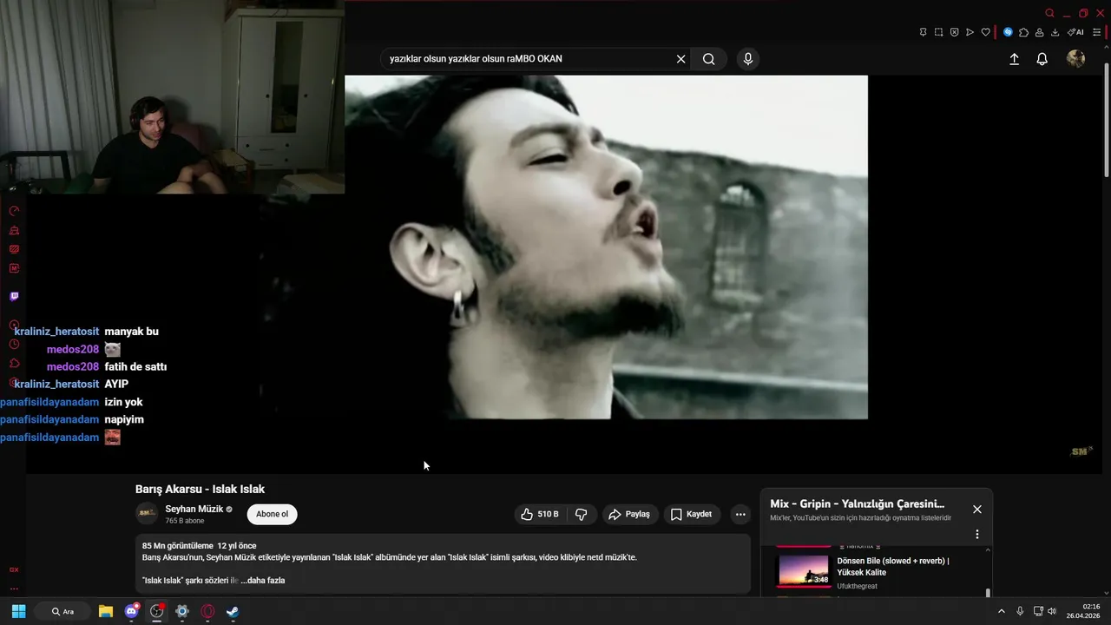
Task: Open Dönsen Bile (slowed + reverb) title
Action: tap(893, 567)
